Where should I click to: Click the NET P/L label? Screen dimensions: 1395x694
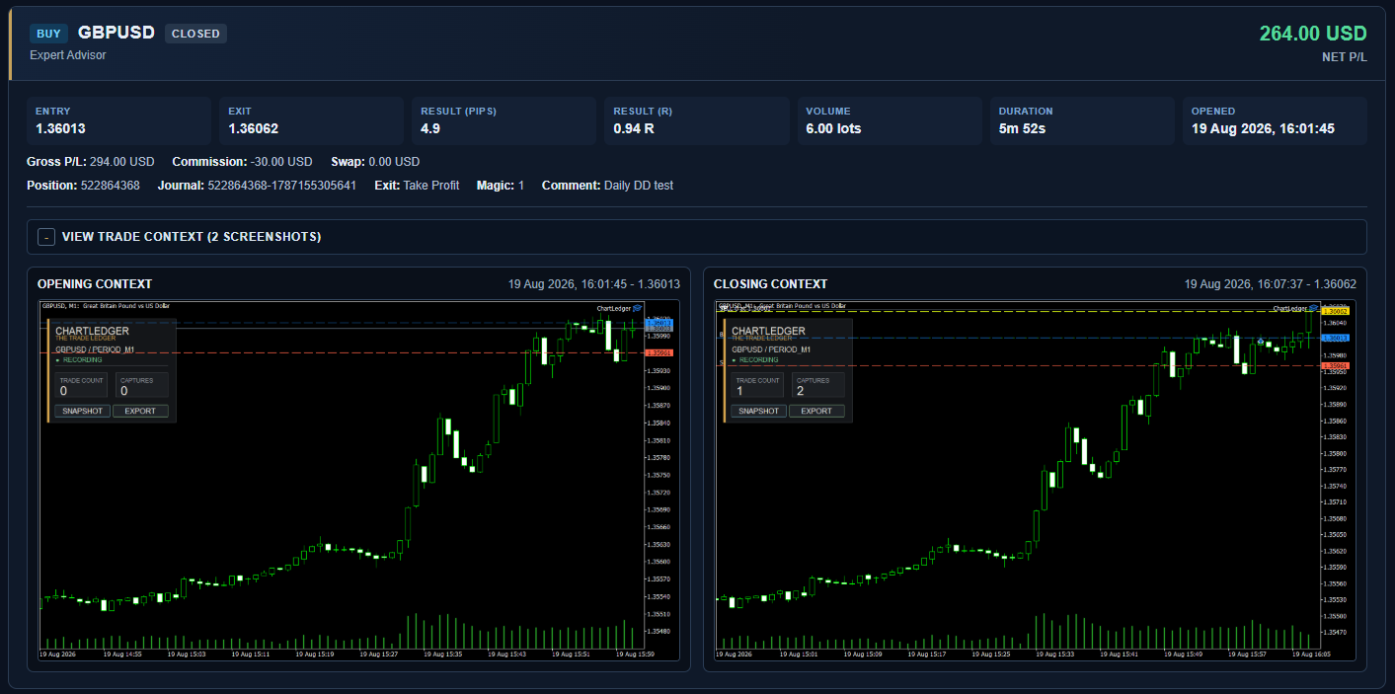(1345, 57)
